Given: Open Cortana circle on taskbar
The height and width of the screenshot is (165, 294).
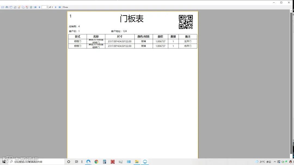Looking at the screenshot, I should (69, 162).
